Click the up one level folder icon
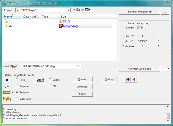 pos(78,10)
